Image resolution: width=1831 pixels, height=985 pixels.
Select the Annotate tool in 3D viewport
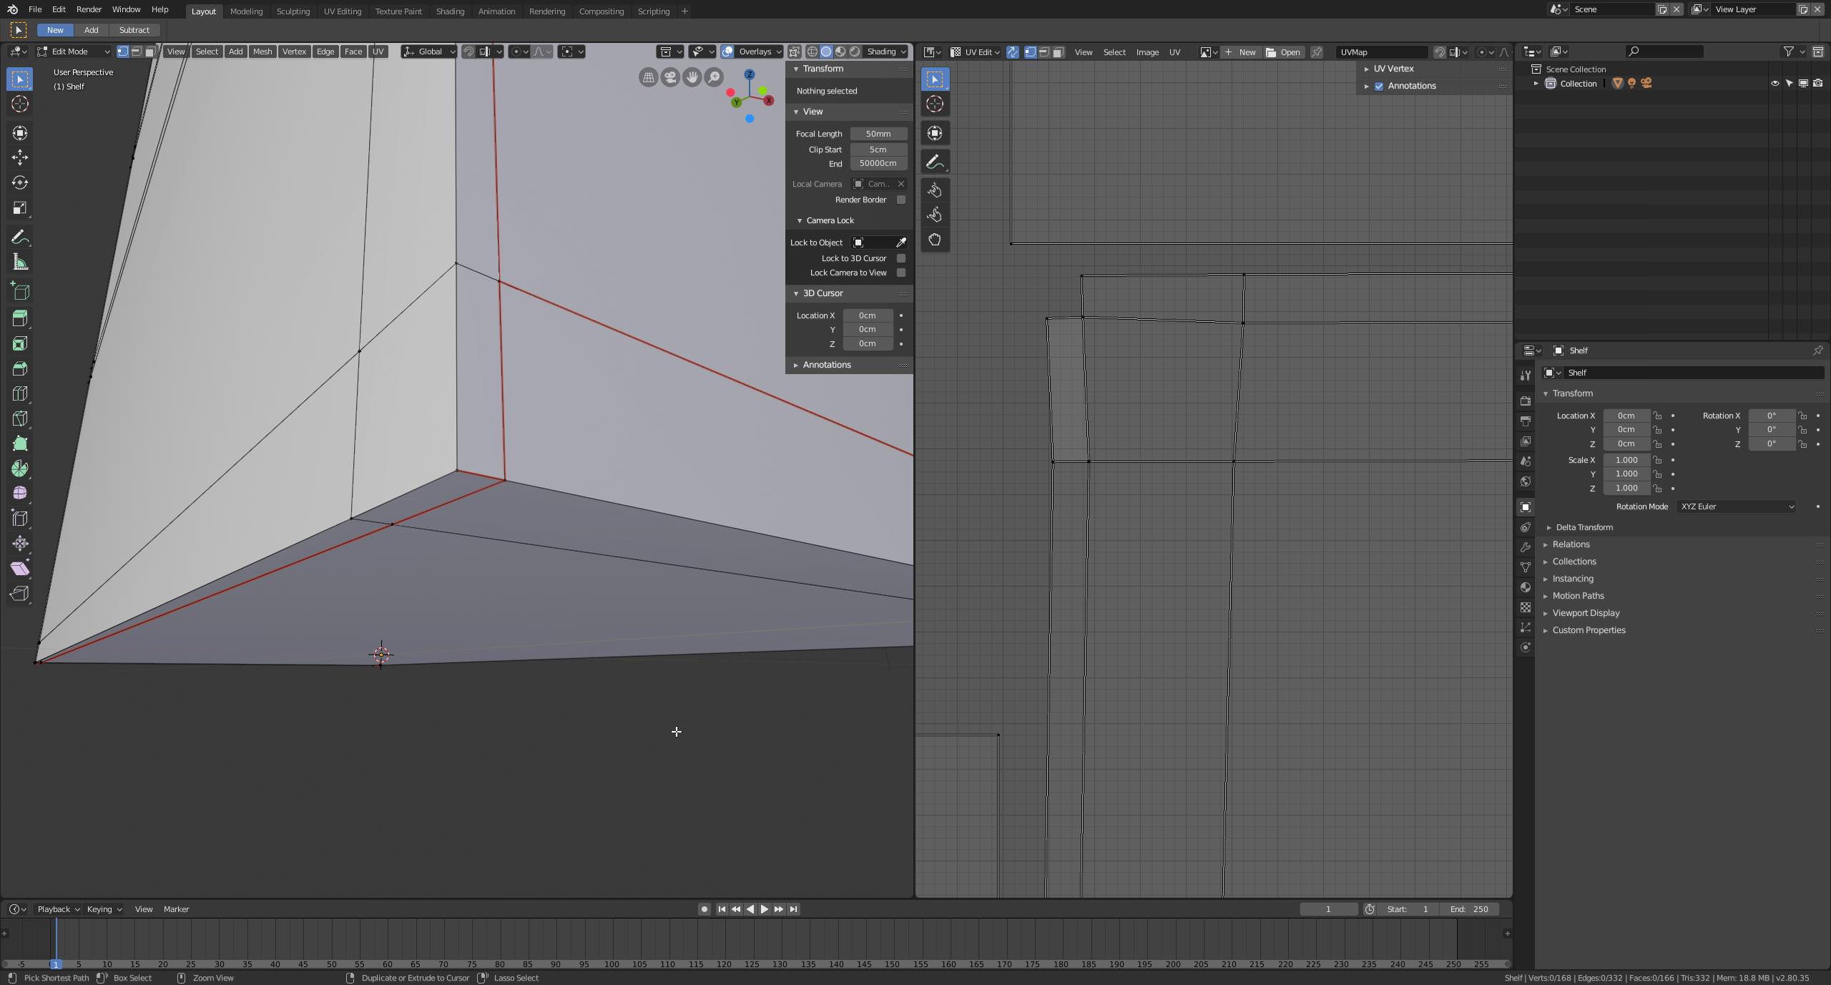(20, 237)
